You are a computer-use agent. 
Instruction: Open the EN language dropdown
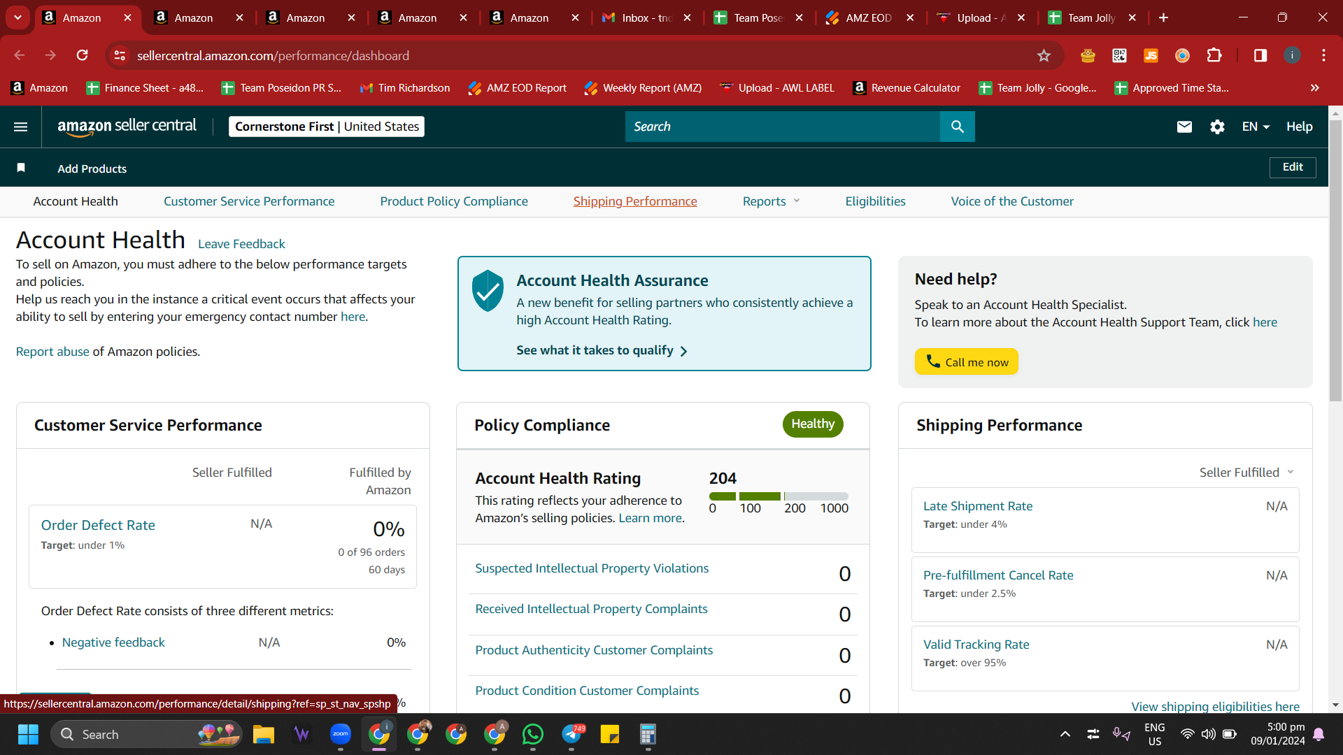click(x=1256, y=127)
